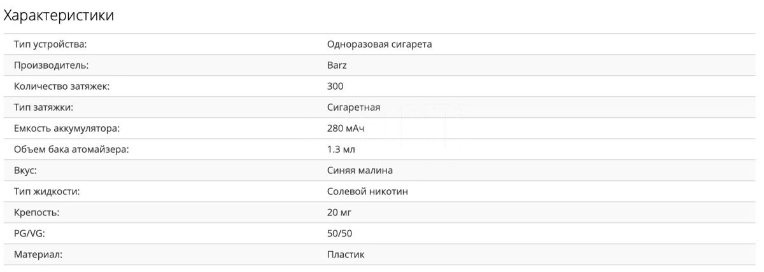Click the 50/50 PG/VG value
764x272 pixels.
point(339,233)
